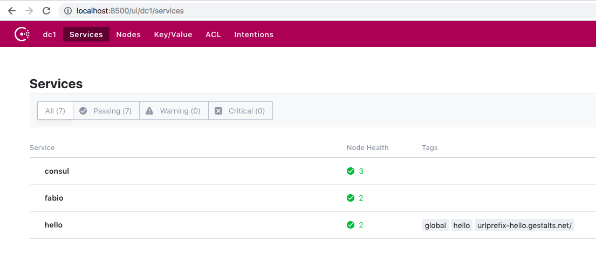Go to the ACL tab
Image resolution: width=596 pixels, height=256 pixels.
pyautogui.click(x=213, y=34)
